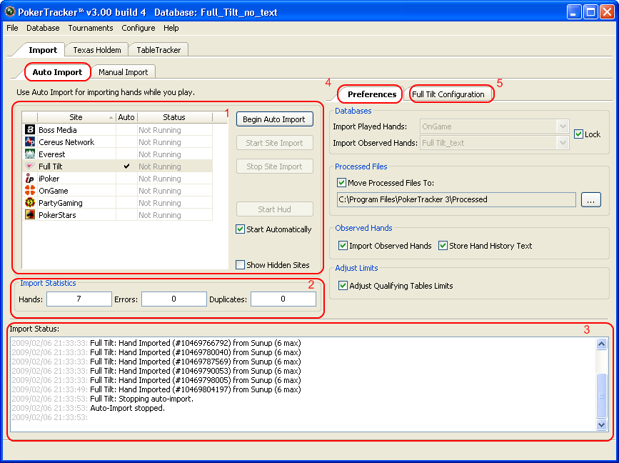Browse for processed files folder

click(591, 199)
